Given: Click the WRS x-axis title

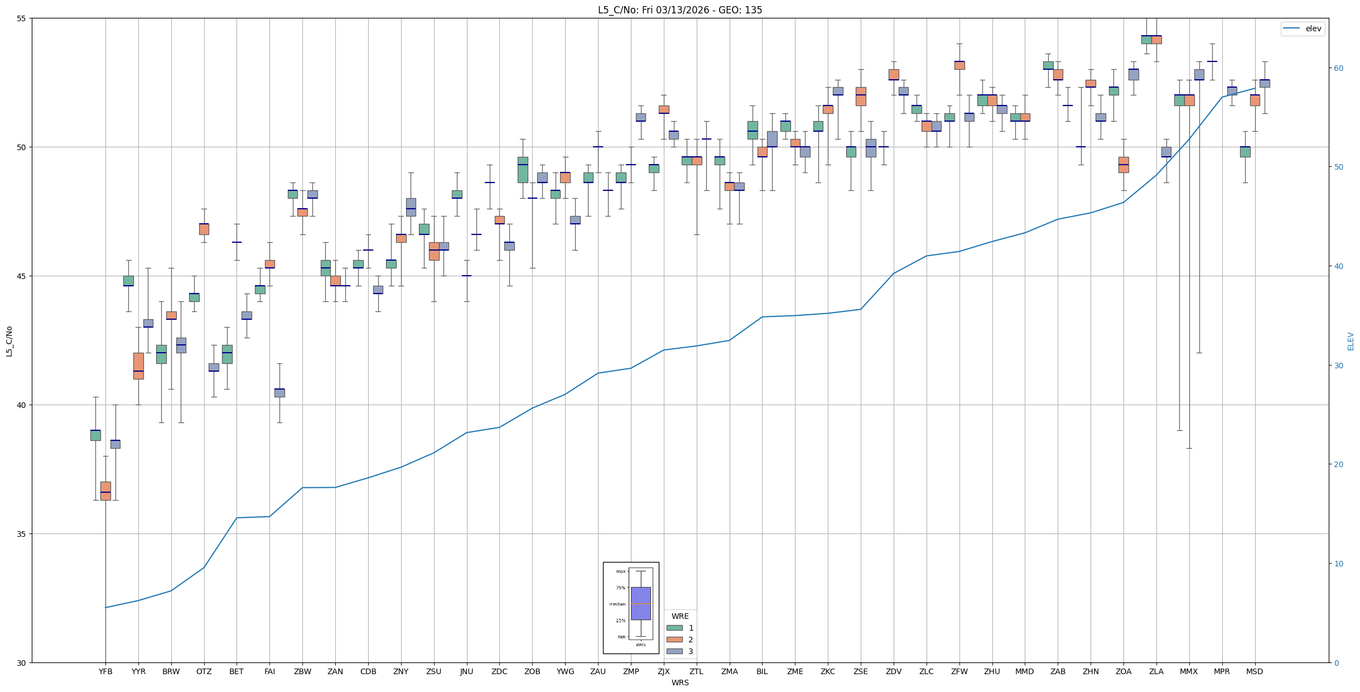Looking at the screenshot, I should tap(679, 683).
